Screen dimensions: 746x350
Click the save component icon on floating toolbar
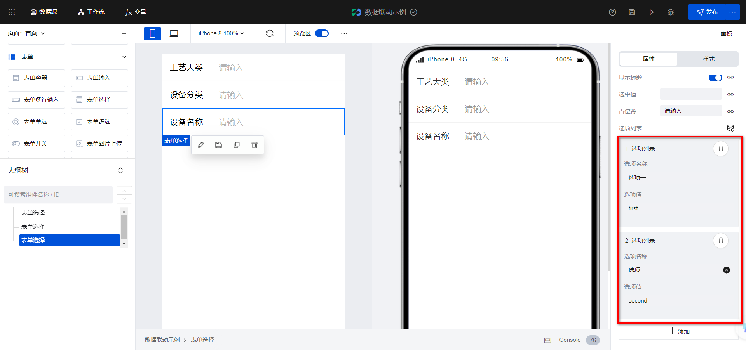point(219,145)
